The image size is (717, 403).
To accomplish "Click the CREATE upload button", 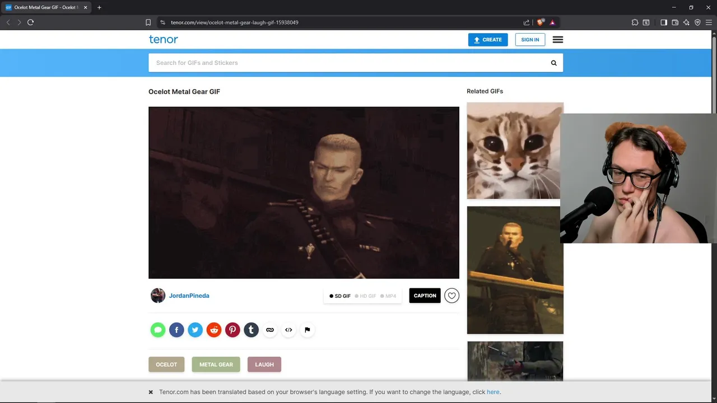I will coord(488,40).
